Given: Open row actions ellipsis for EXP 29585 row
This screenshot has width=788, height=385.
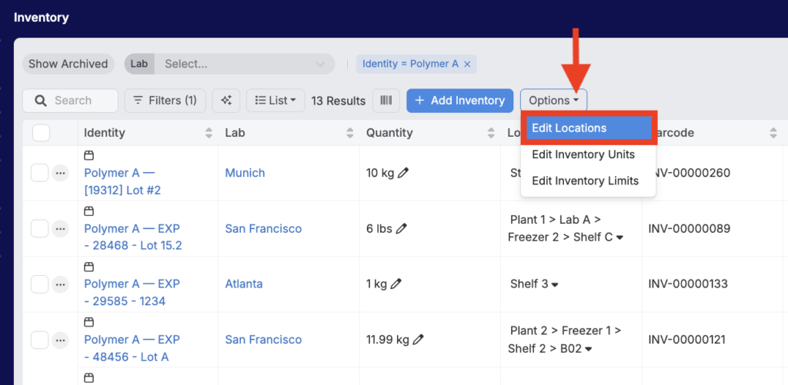Looking at the screenshot, I should click(60, 284).
